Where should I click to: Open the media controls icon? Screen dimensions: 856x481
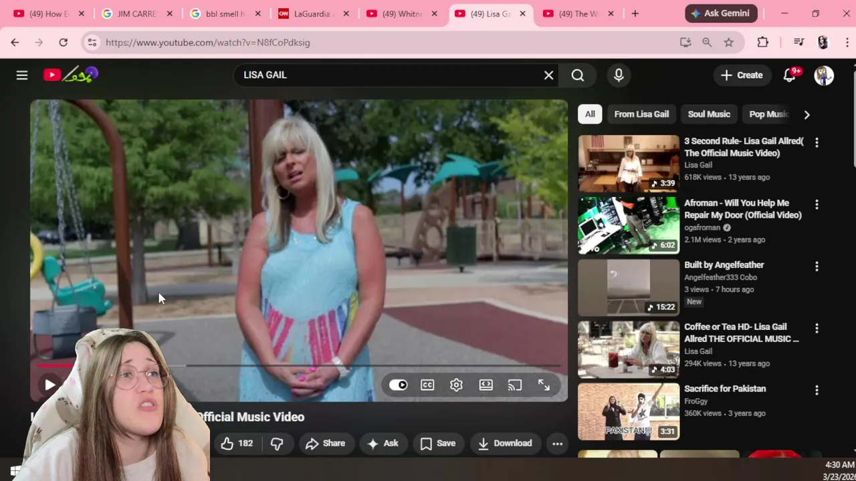(x=798, y=42)
